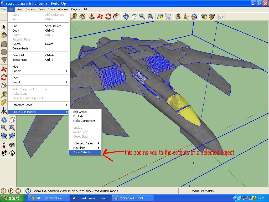Select the Rotate tool in top toolbar
The image size is (269, 202).
coord(108,17)
